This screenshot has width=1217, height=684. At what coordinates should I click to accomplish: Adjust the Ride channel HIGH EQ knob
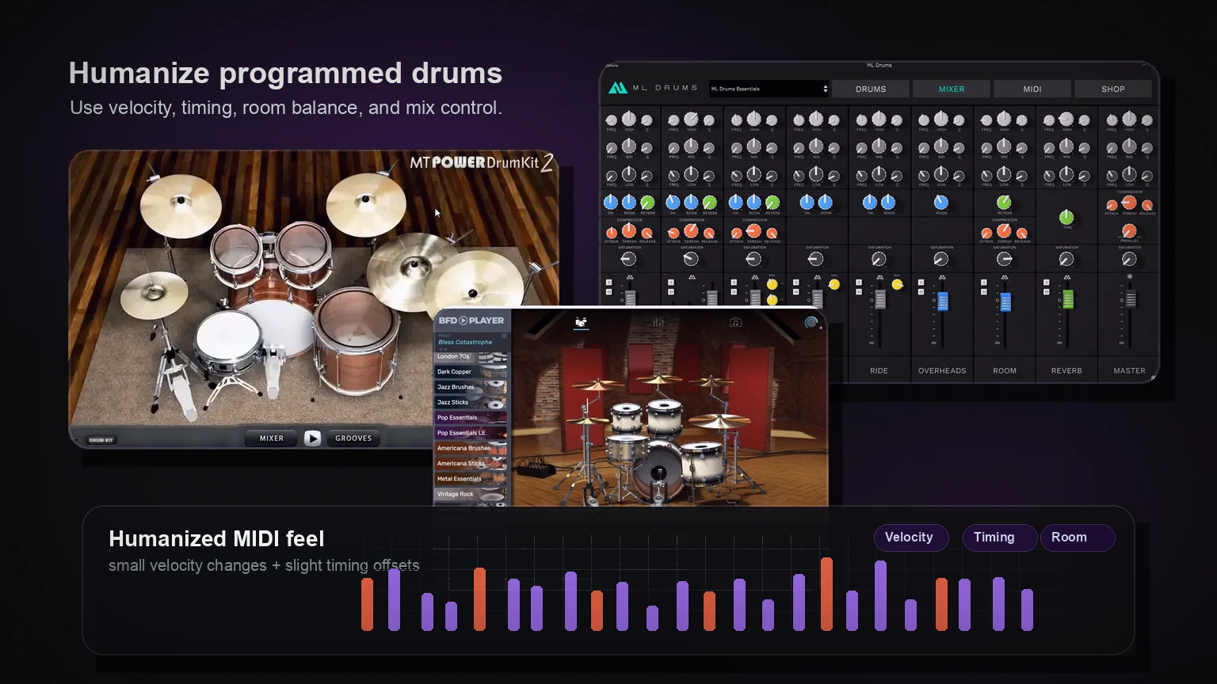tap(879, 120)
